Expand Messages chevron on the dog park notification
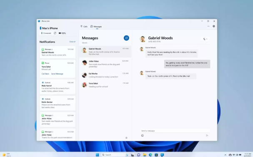253x157 pixels. point(53,115)
